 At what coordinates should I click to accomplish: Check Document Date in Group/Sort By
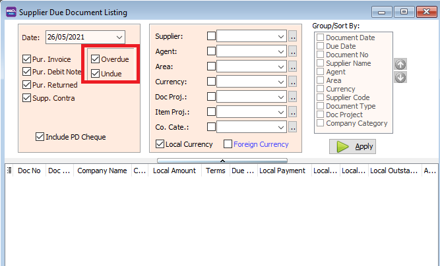point(320,38)
